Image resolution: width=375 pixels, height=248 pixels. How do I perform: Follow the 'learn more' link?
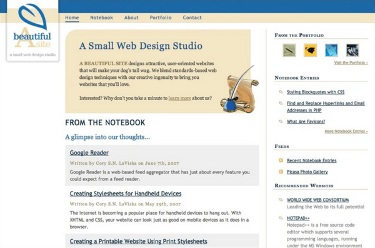pyautogui.click(x=179, y=98)
